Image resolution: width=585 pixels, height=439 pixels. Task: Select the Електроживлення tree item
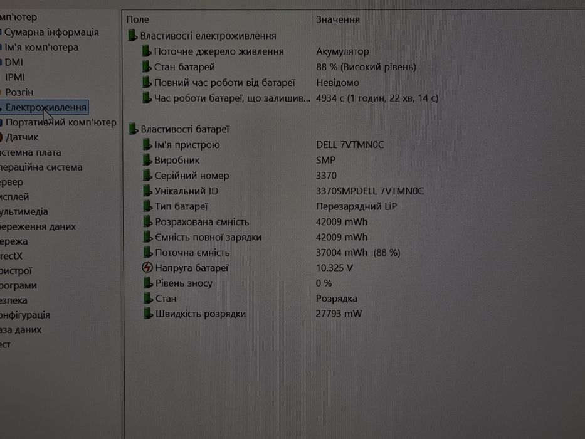[45, 107]
